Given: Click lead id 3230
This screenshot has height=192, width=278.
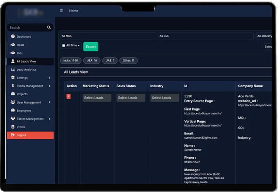Looking at the screenshot, I should 188,96.
